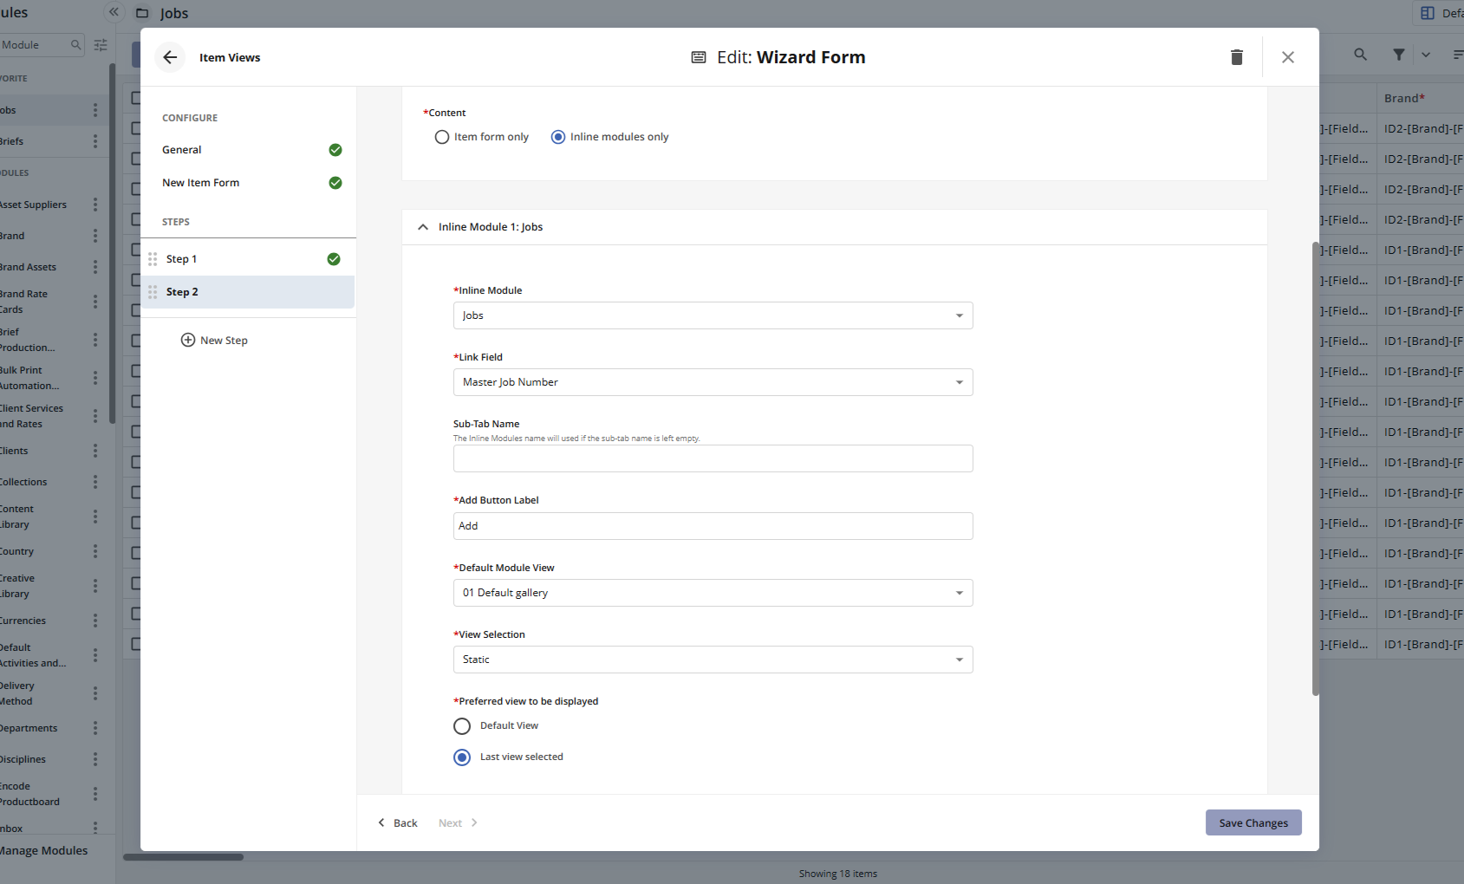1464x884 pixels.
Task: Click Item Views breadcrumb label
Action: click(230, 57)
